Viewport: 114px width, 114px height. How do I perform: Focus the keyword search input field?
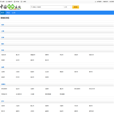point(47,7)
